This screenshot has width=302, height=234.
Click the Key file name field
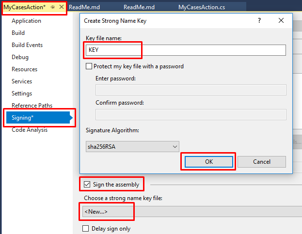(x=186, y=50)
